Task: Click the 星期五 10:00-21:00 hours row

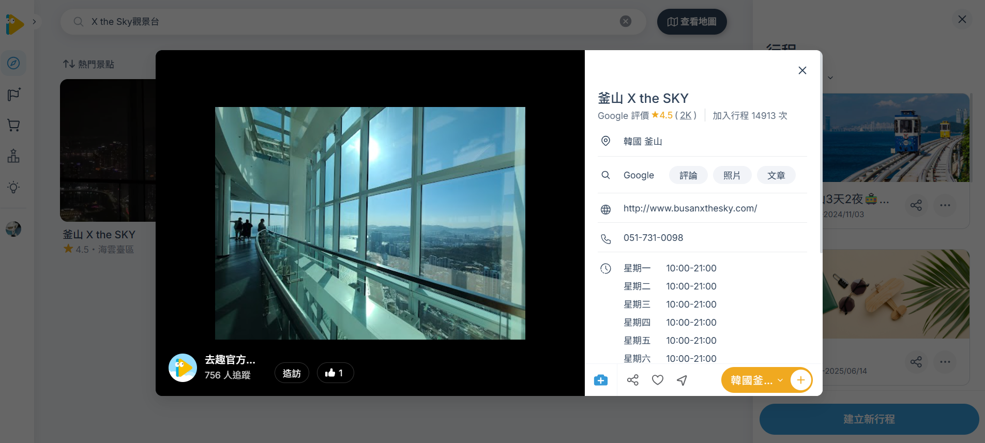Action: 670,341
